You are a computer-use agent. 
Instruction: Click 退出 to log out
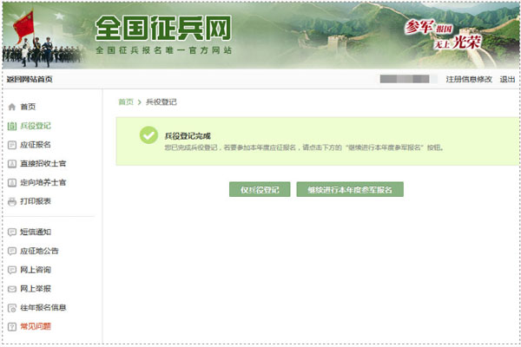[x=507, y=79]
